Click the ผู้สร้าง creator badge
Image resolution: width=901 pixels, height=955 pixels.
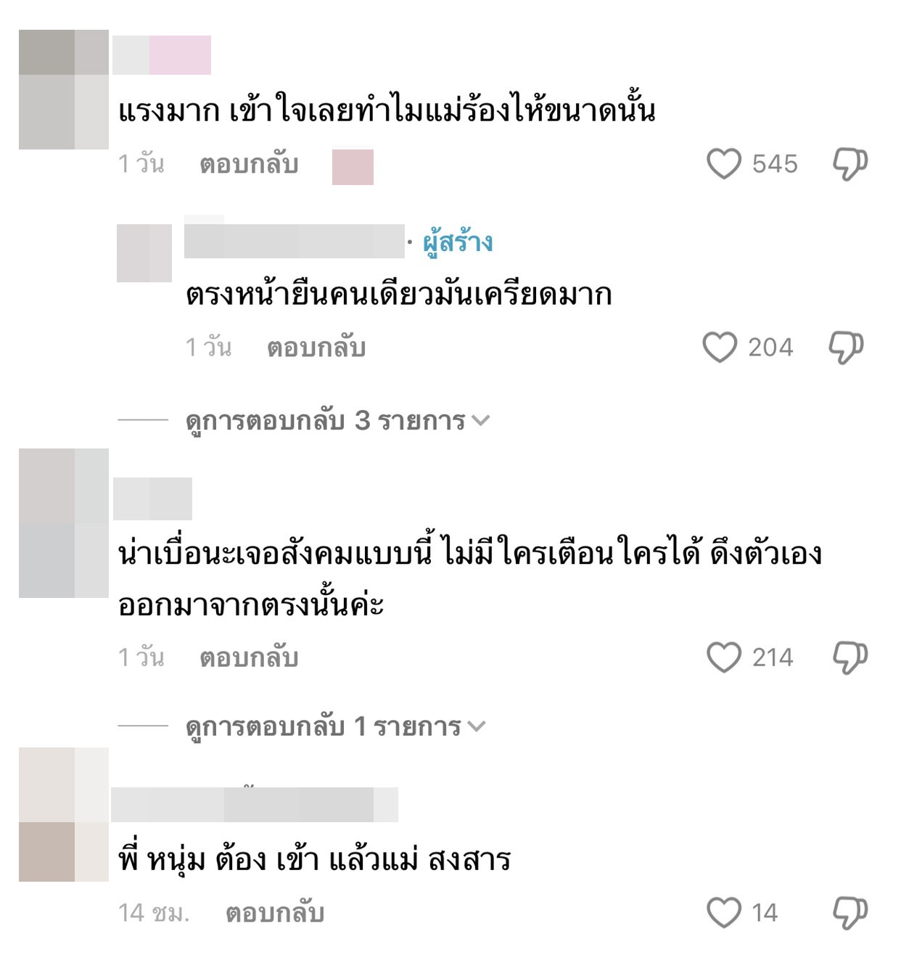click(x=458, y=242)
